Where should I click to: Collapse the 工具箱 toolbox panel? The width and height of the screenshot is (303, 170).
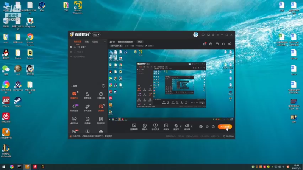[103, 86]
